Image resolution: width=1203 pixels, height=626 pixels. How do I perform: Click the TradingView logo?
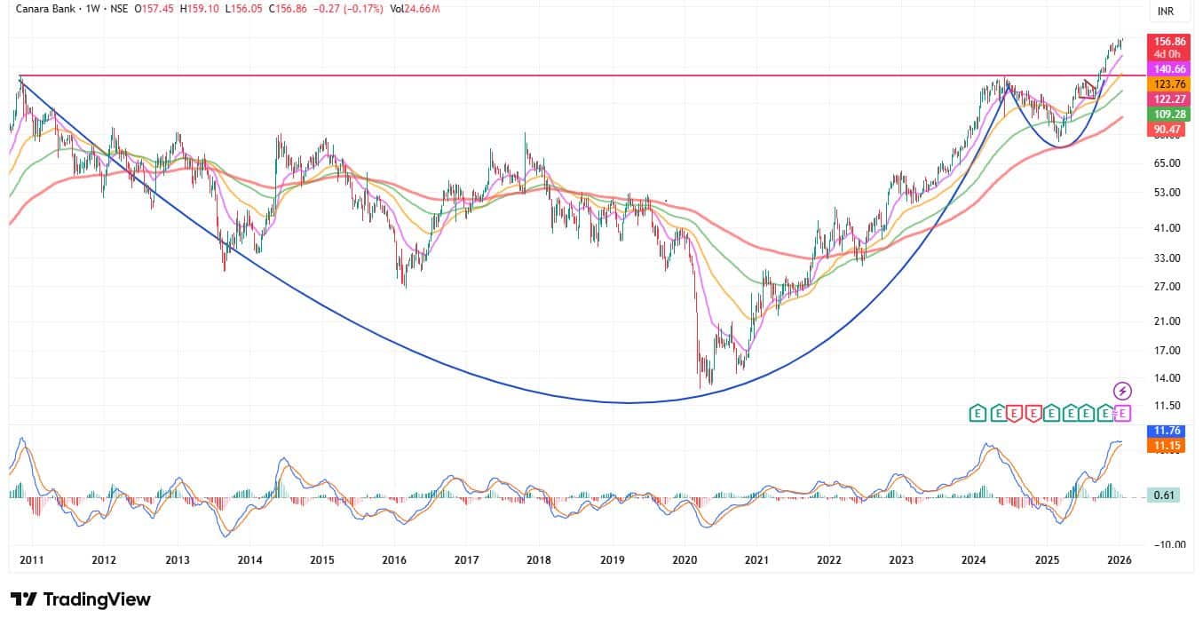click(x=81, y=599)
